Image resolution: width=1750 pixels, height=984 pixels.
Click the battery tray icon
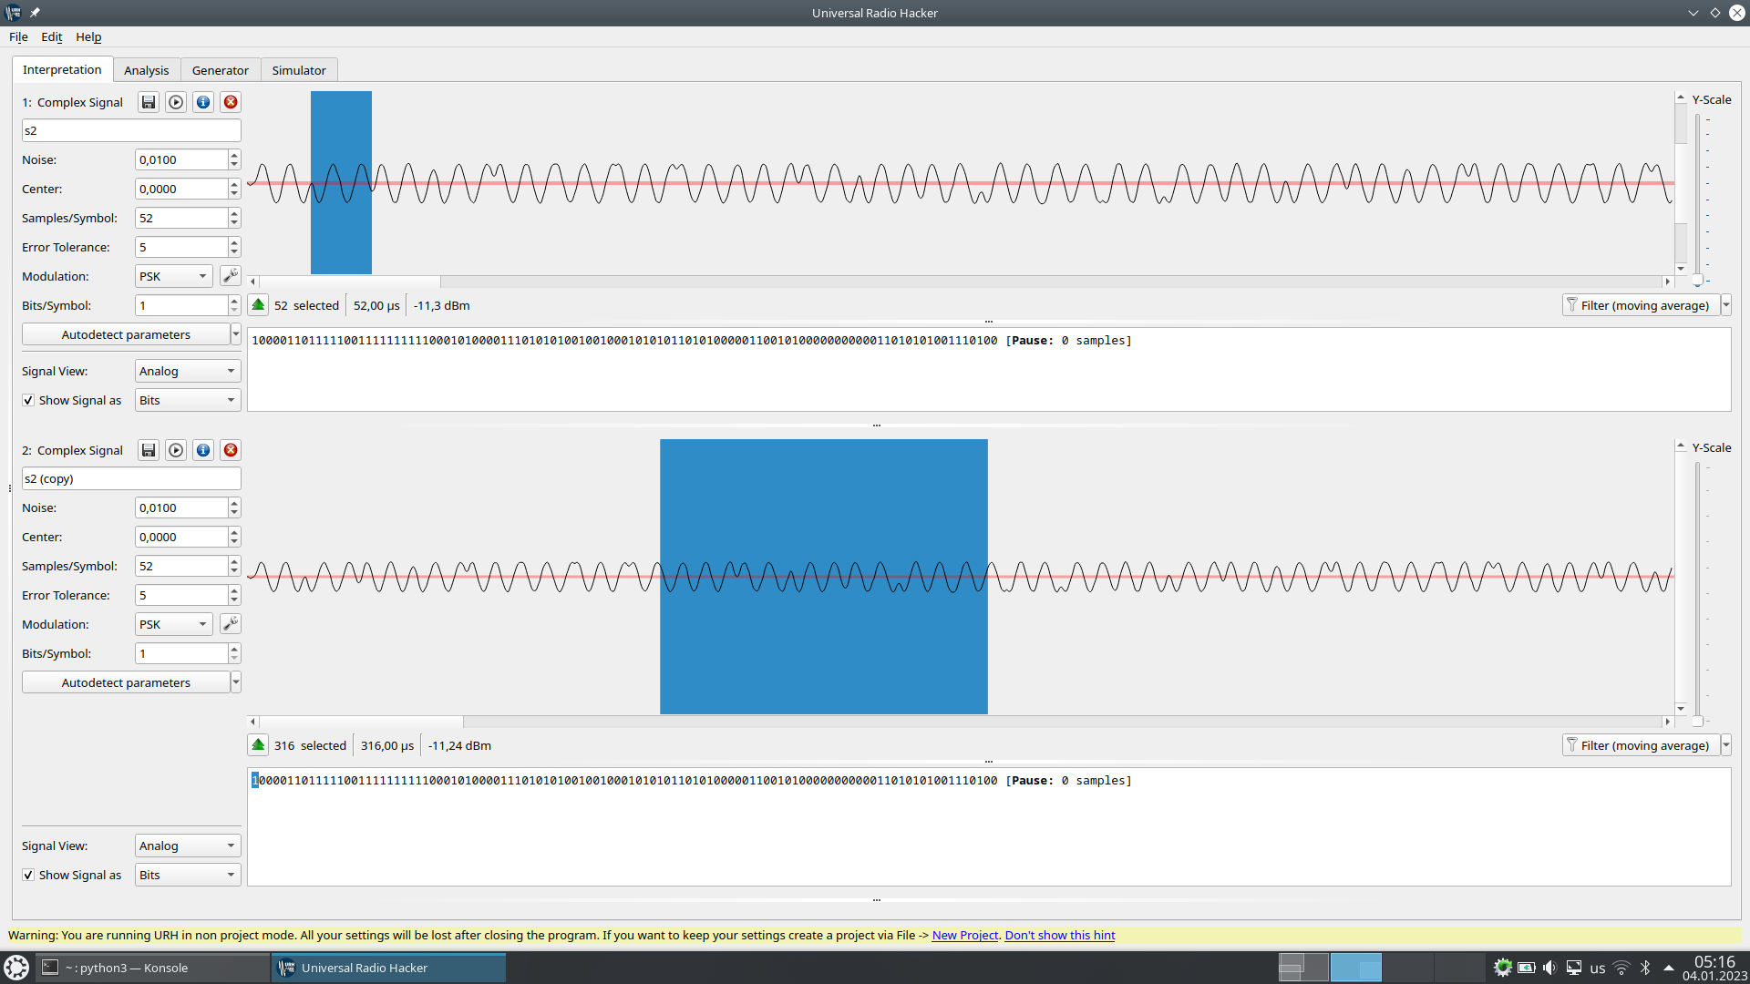point(1526,968)
